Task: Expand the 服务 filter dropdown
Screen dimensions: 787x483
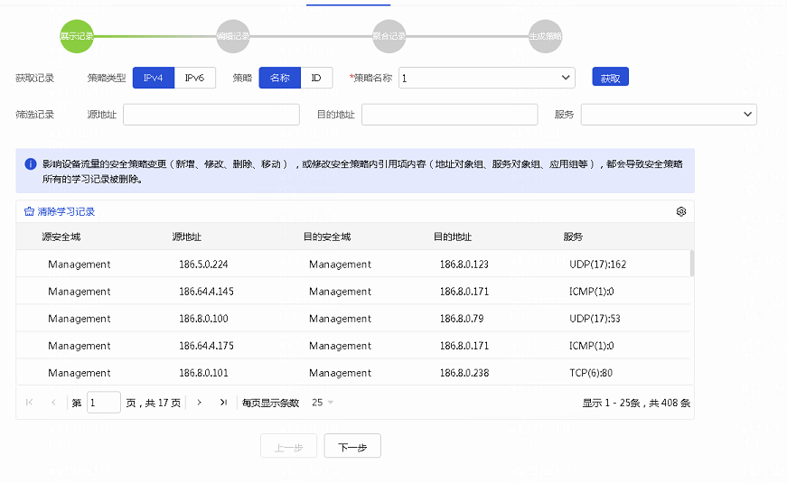Action: [669, 115]
